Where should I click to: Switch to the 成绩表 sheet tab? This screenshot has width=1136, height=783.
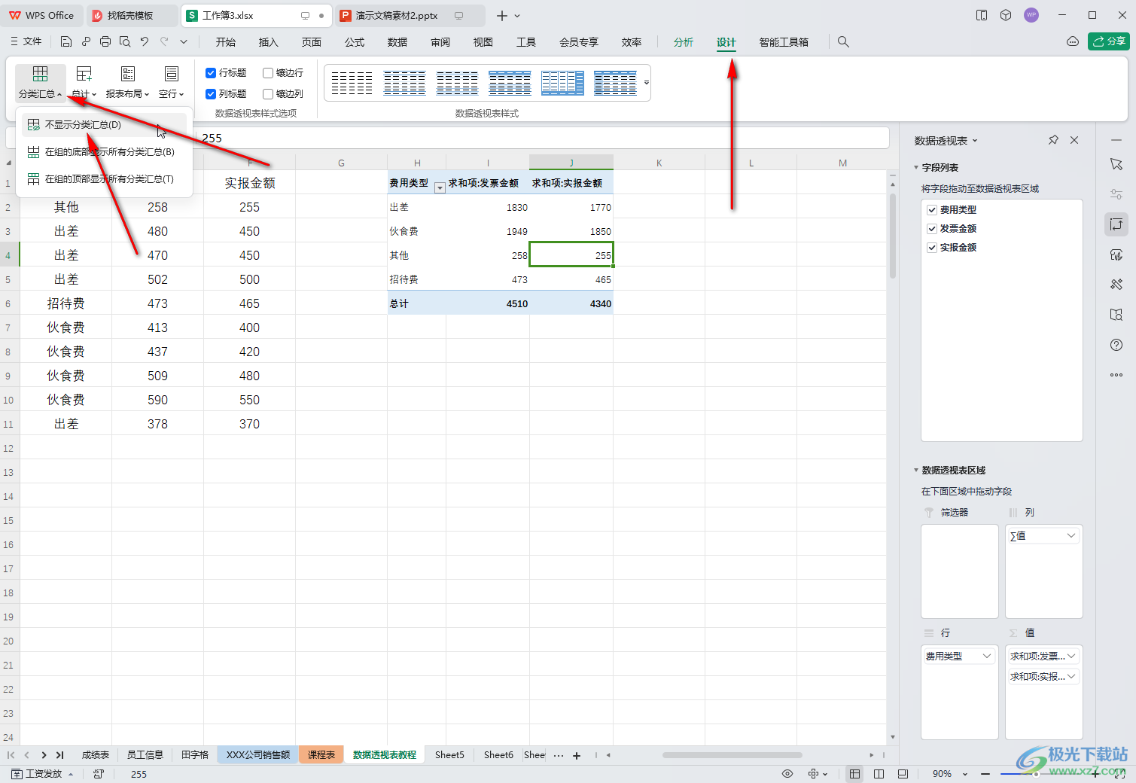[96, 754]
